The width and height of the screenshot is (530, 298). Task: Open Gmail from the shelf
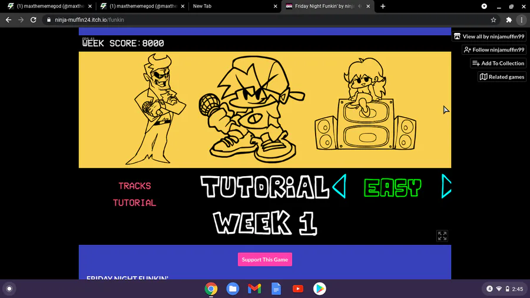coord(254,289)
